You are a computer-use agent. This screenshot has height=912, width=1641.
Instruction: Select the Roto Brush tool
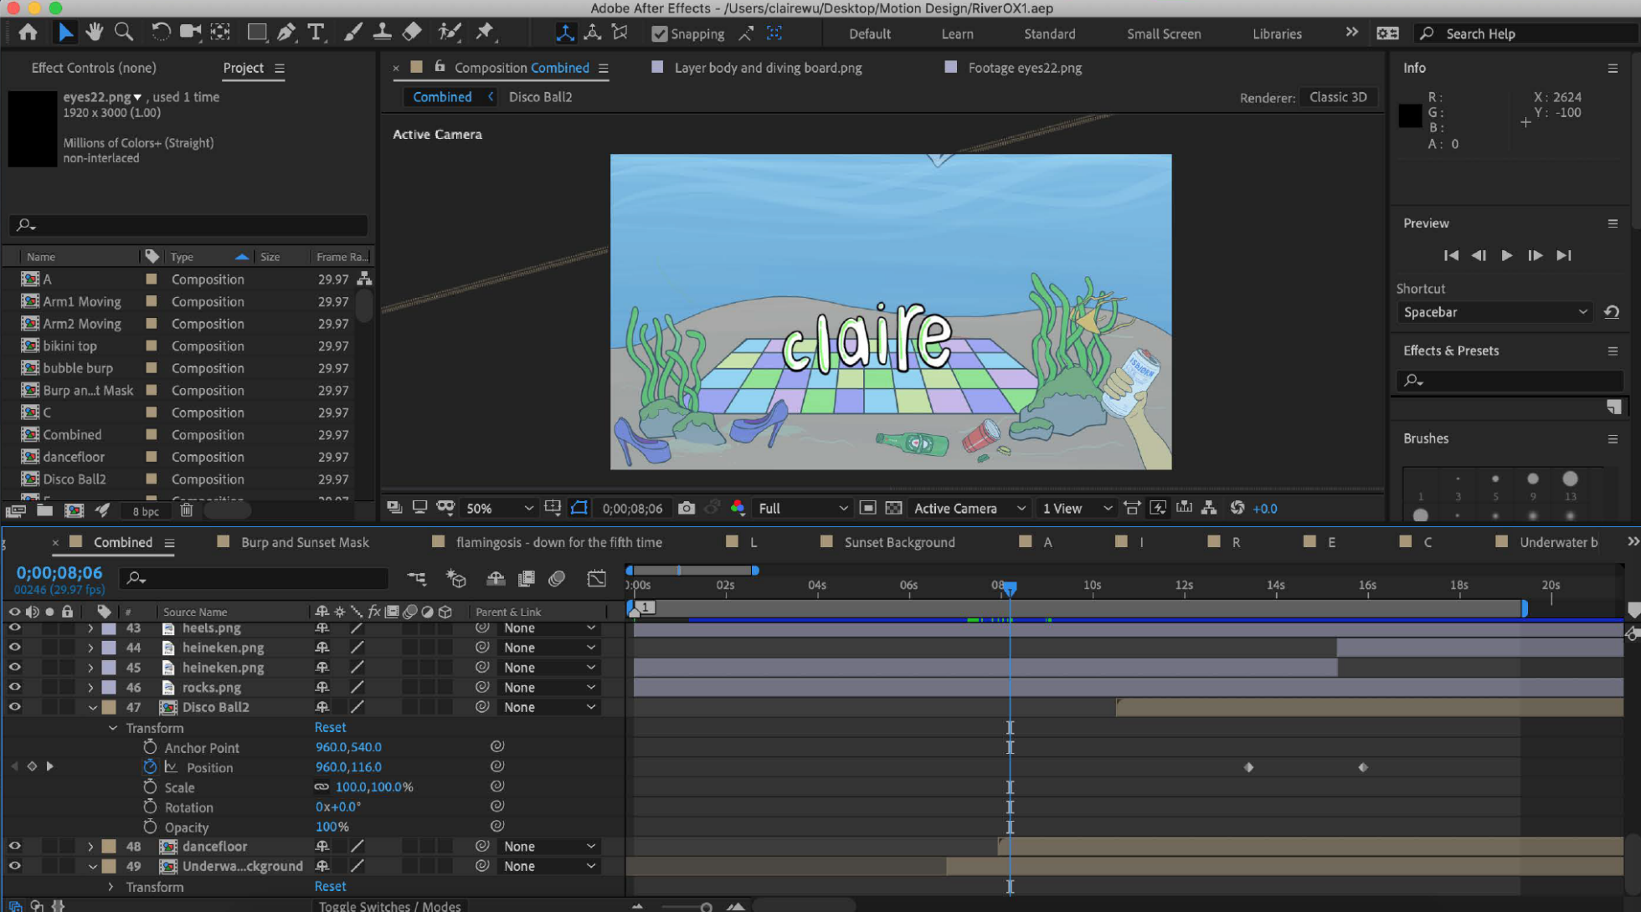(450, 33)
